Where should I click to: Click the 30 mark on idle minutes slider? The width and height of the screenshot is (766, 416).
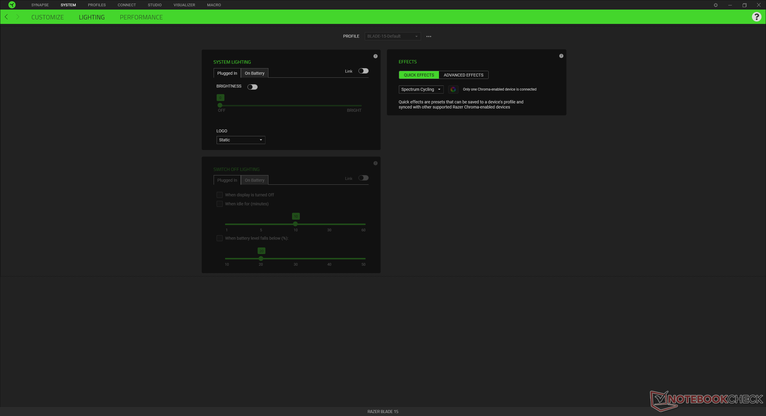(x=329, y=230)
